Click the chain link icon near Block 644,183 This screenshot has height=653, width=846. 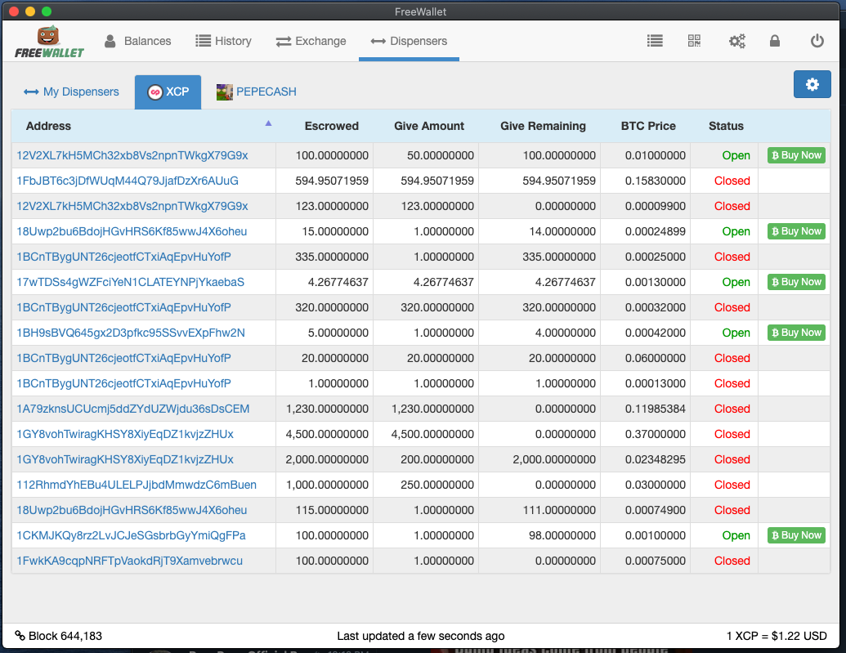coord(20,635)
